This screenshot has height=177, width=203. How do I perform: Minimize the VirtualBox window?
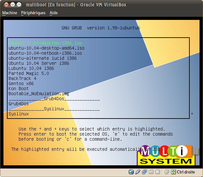click(13, 4)
